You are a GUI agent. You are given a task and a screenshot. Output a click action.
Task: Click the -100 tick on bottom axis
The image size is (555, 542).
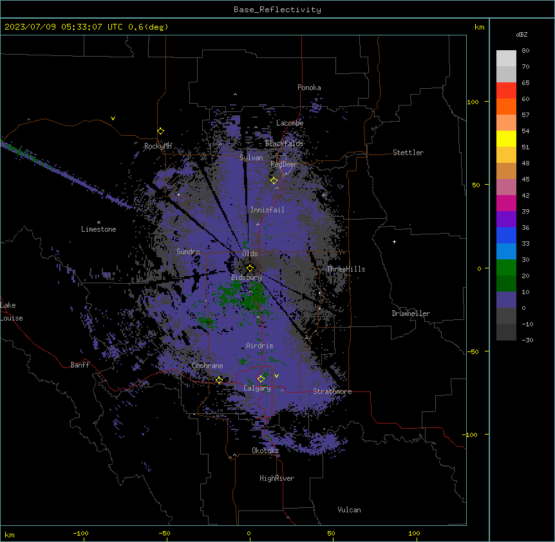coord(80,533)
